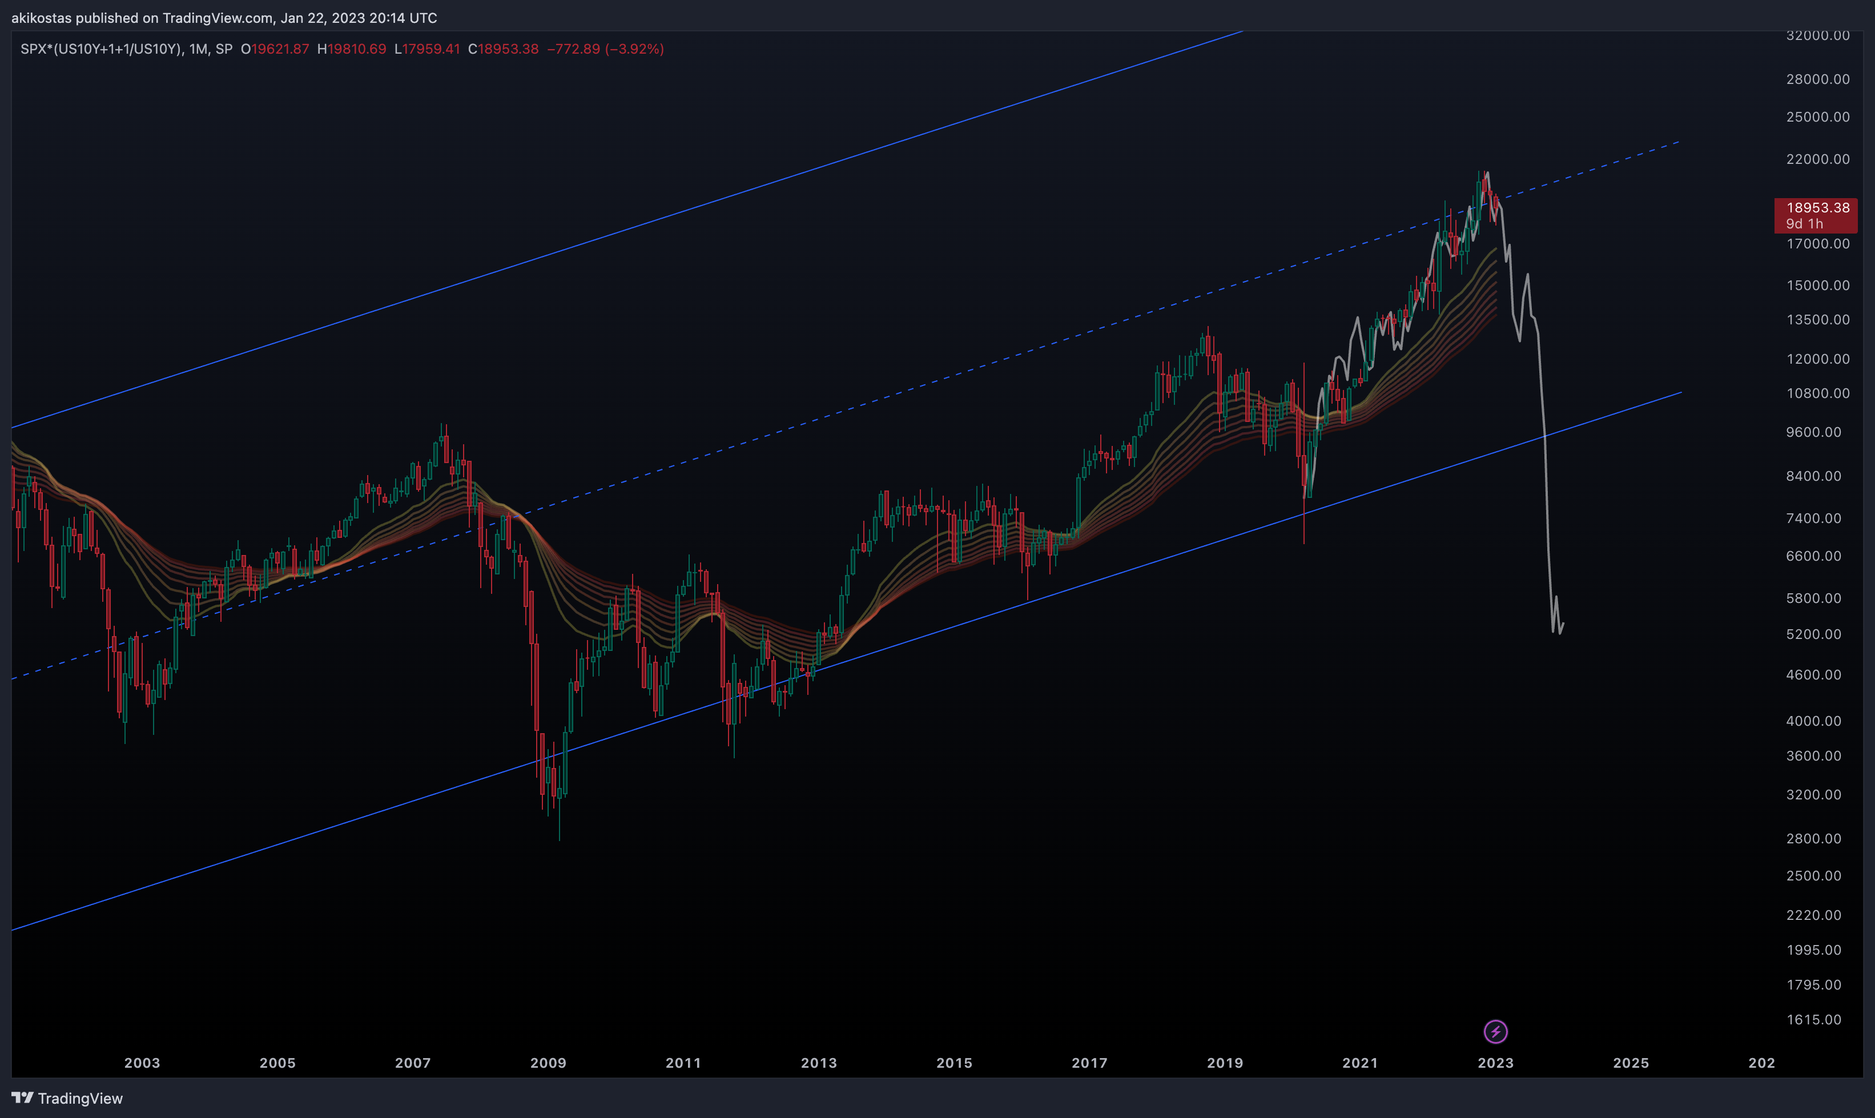
Task: Click the 2005 label on time axis
Action: point(278,1063)
